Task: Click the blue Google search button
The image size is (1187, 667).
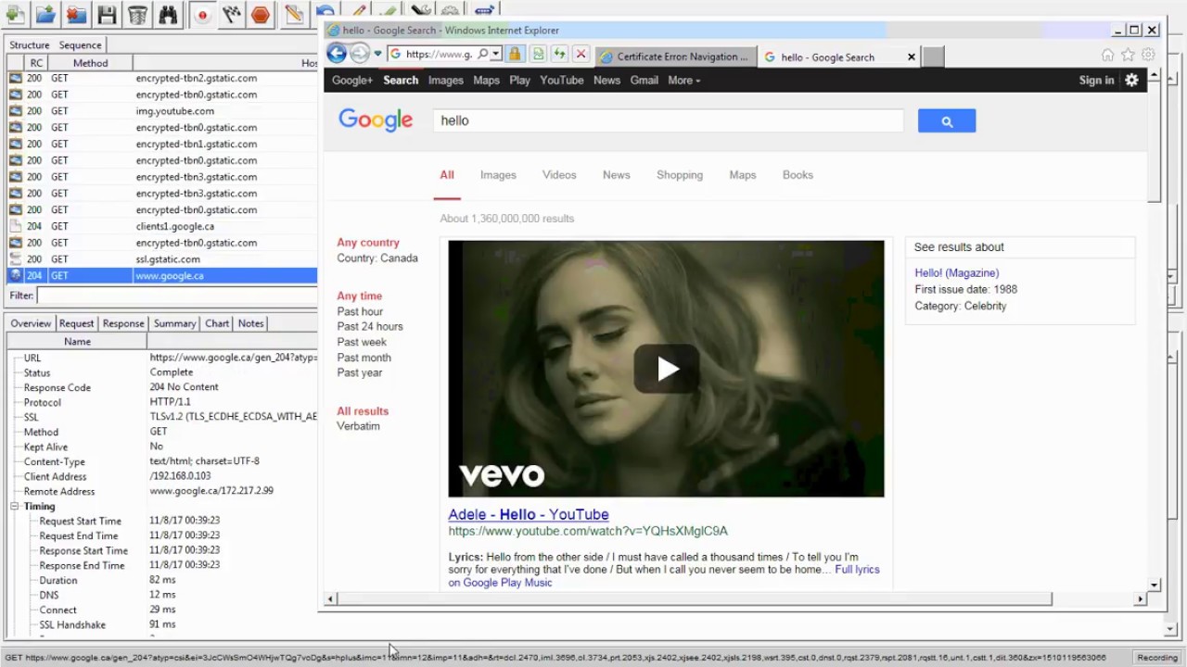Action: (947, 120)
